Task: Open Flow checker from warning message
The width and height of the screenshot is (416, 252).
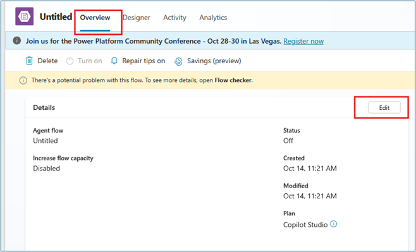Action: [233, 80]
